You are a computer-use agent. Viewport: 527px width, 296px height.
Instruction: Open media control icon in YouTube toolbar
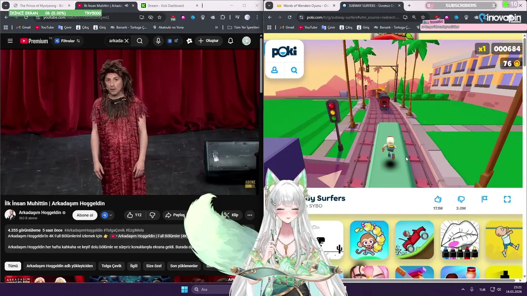point(237,17)
